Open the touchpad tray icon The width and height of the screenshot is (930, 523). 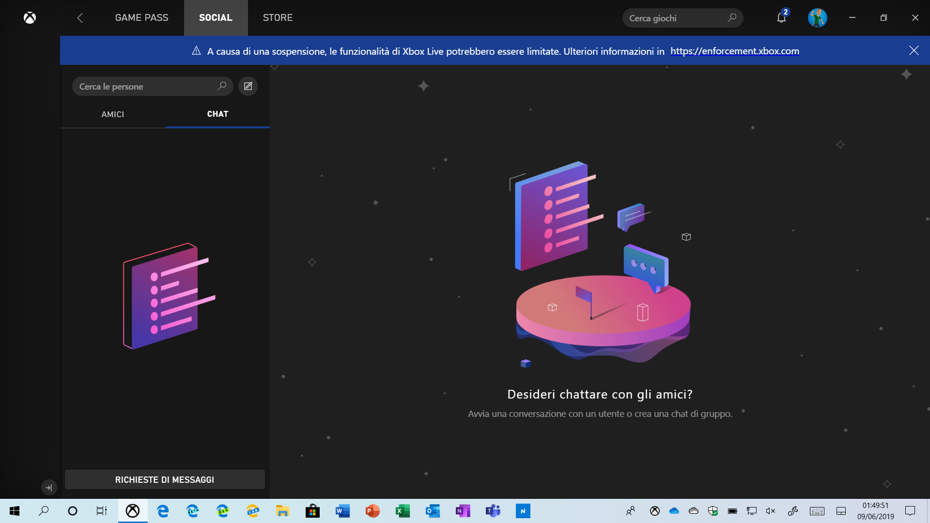(x=841, y=511)
